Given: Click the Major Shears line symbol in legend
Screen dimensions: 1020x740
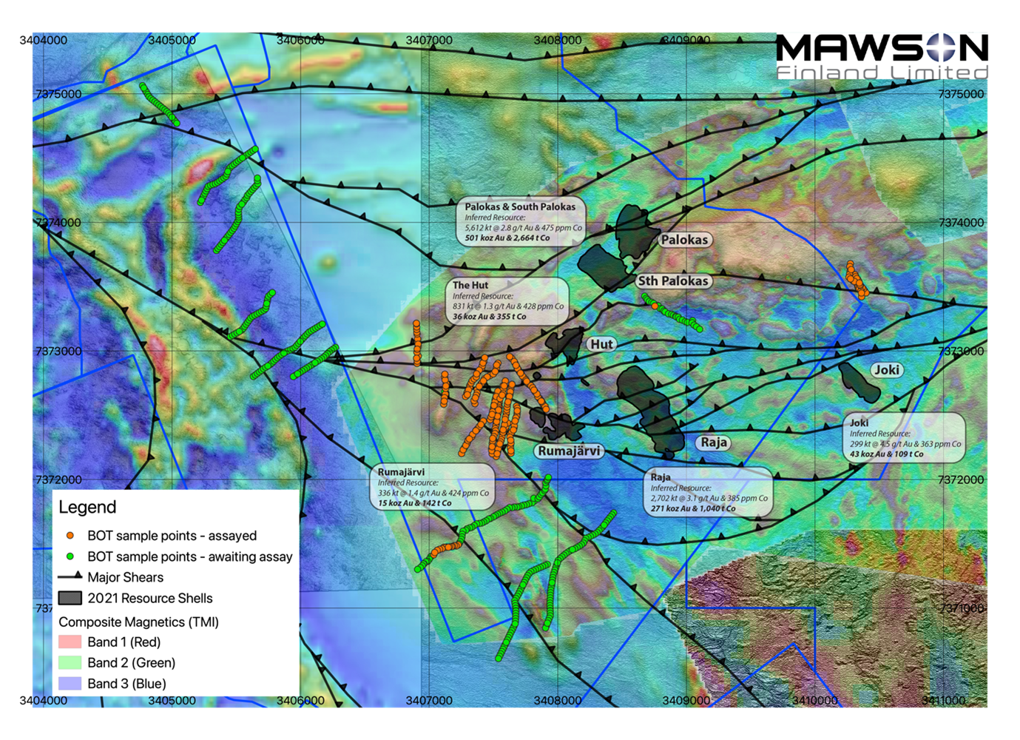Looking at the screenshot, I should 70,576.
